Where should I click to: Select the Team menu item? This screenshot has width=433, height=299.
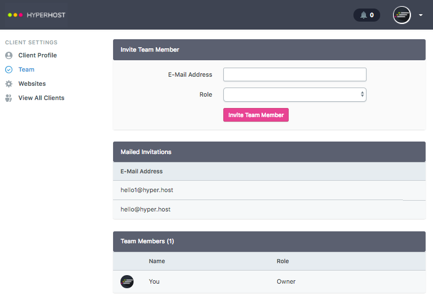[27, 70]
